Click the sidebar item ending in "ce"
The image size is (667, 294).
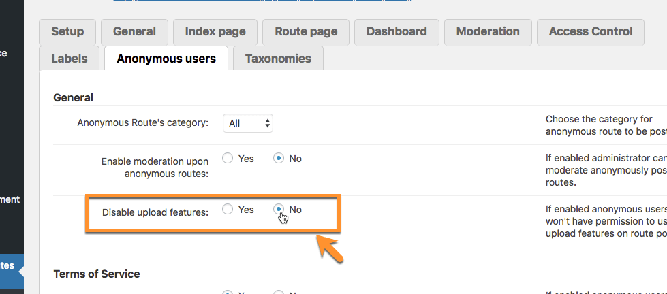click(x=5, y=52)
